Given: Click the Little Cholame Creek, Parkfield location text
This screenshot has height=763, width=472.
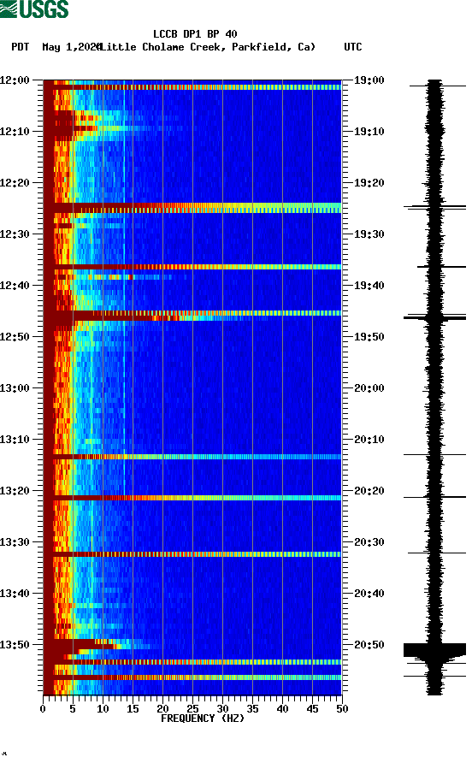Looking at the screenshot, I should tap(207, 47).
